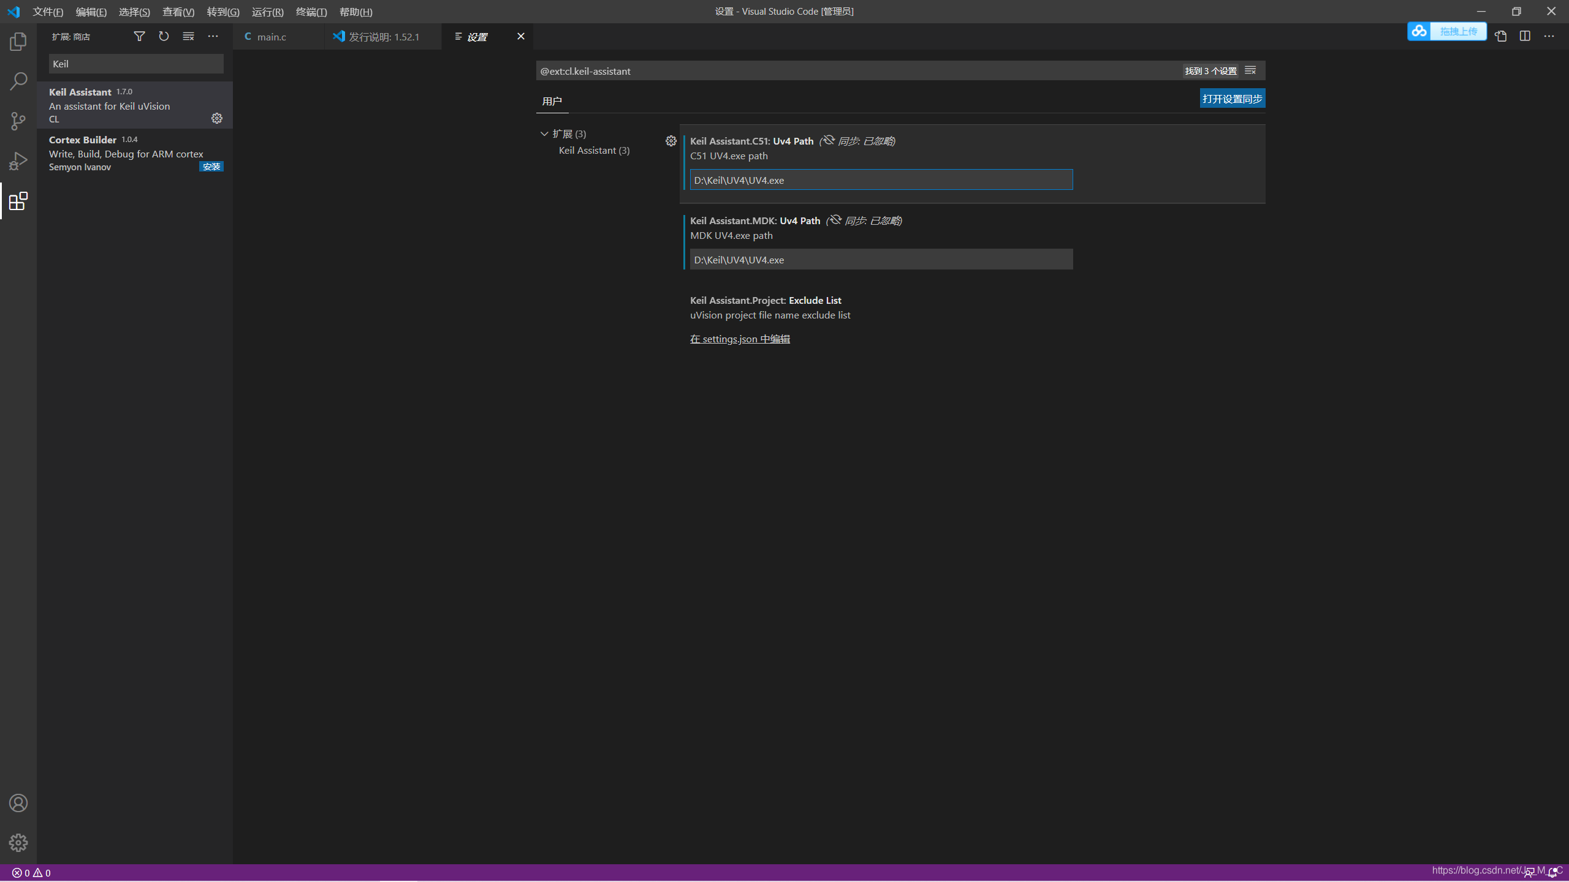Close the Settings tab
Viewport: 1569px width, 882px height.
click(521, 36)
